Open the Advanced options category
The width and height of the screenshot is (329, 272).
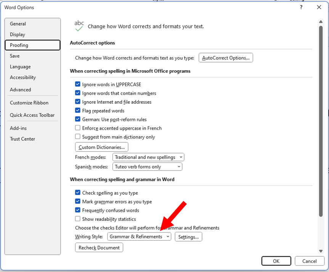coord(21,90)
